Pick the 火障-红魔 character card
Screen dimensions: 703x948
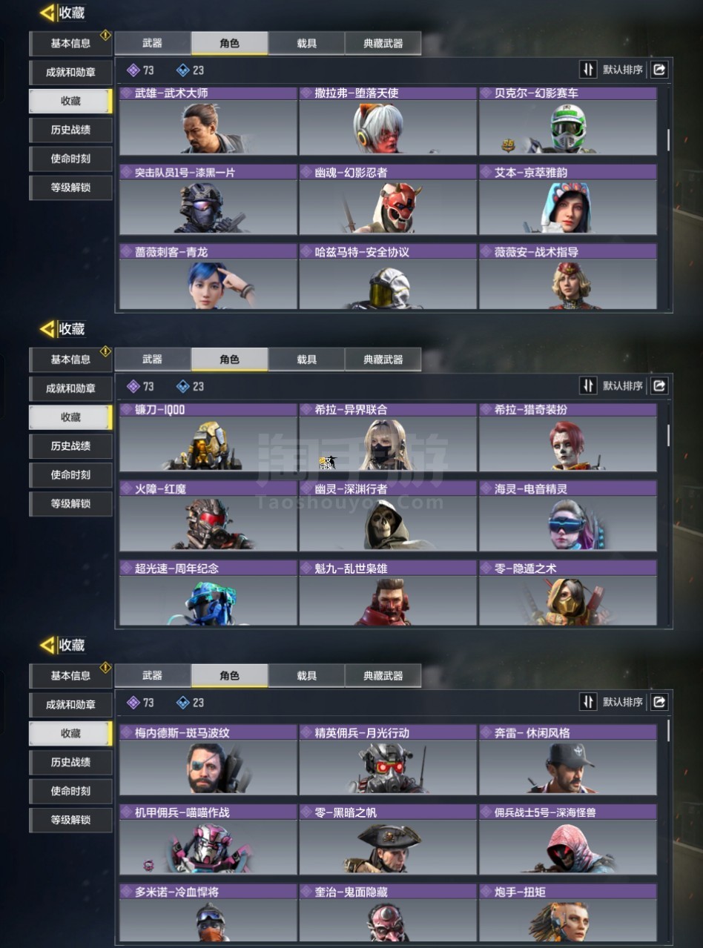208,517
